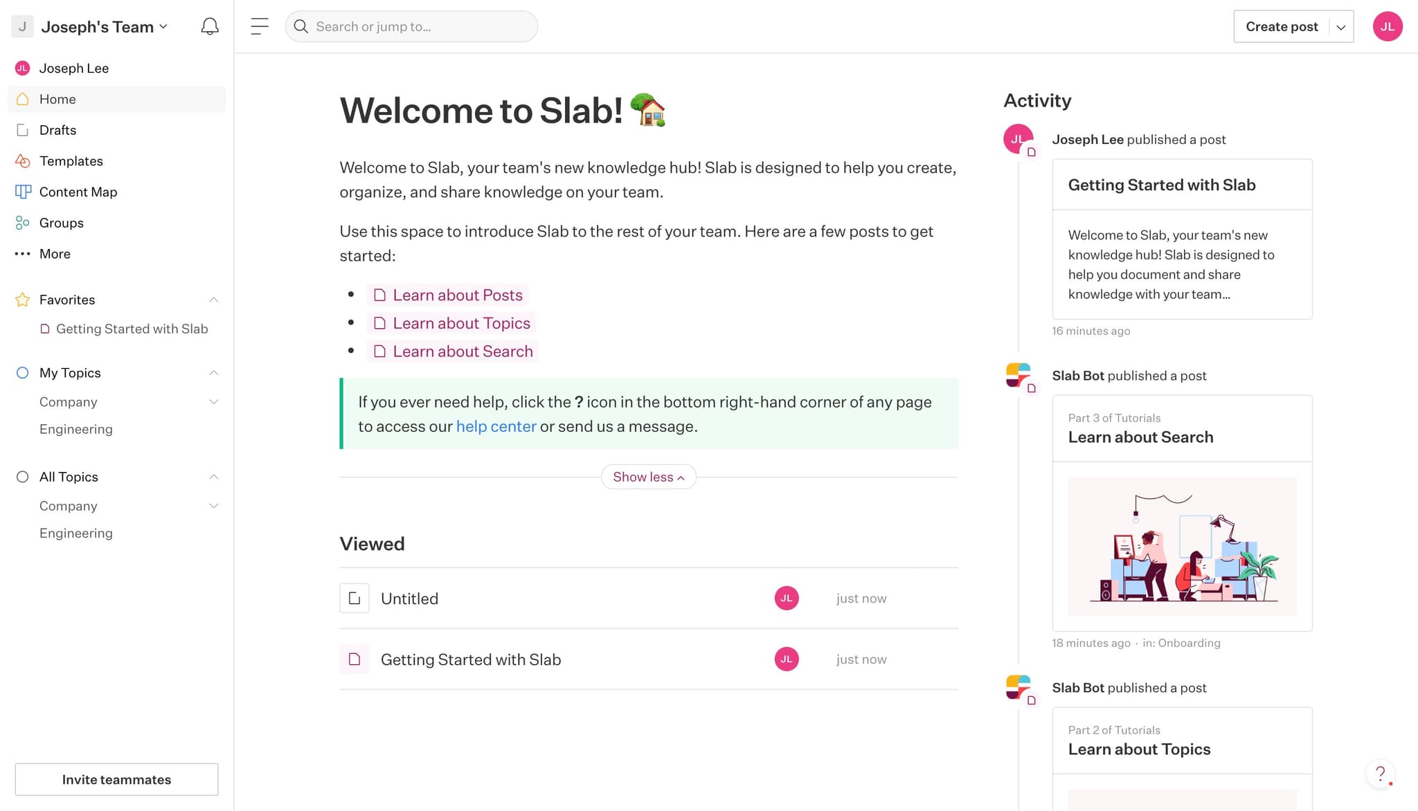Open Groups via its sidebar icon
The width and height of the screenshot is (1418, 811).
(x=23, y=222)
